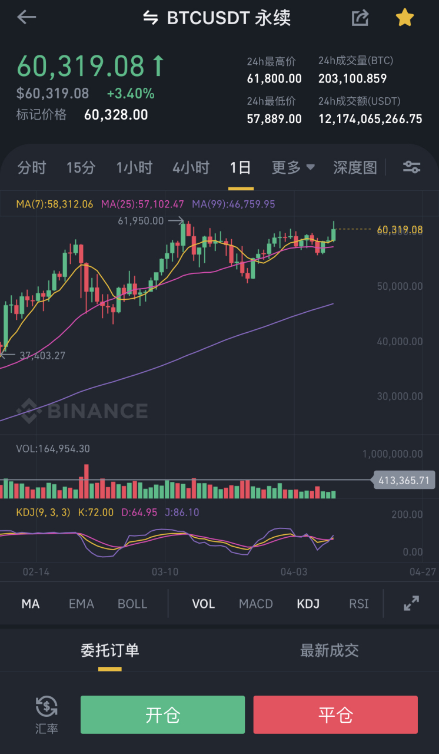Switch to 深度图 depth chart

coord(355,168)
